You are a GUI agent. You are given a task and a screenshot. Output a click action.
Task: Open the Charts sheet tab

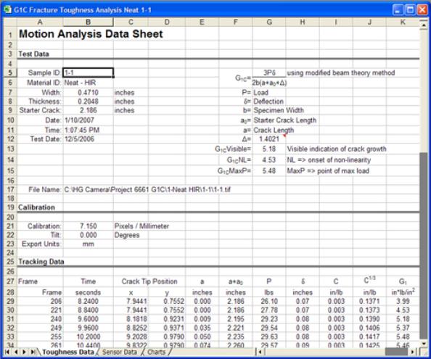click(156, 352)
